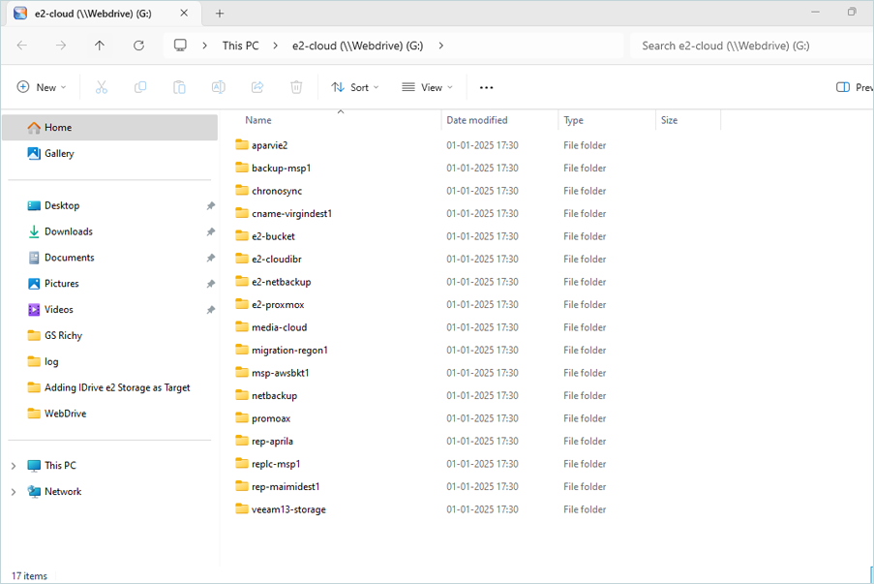Click the Delete trash icon
874x584 pixels.
(296, 87)
